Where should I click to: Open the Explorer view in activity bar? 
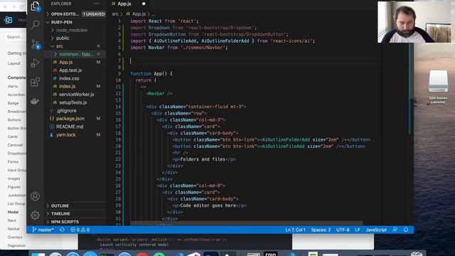tap(35, 6)
